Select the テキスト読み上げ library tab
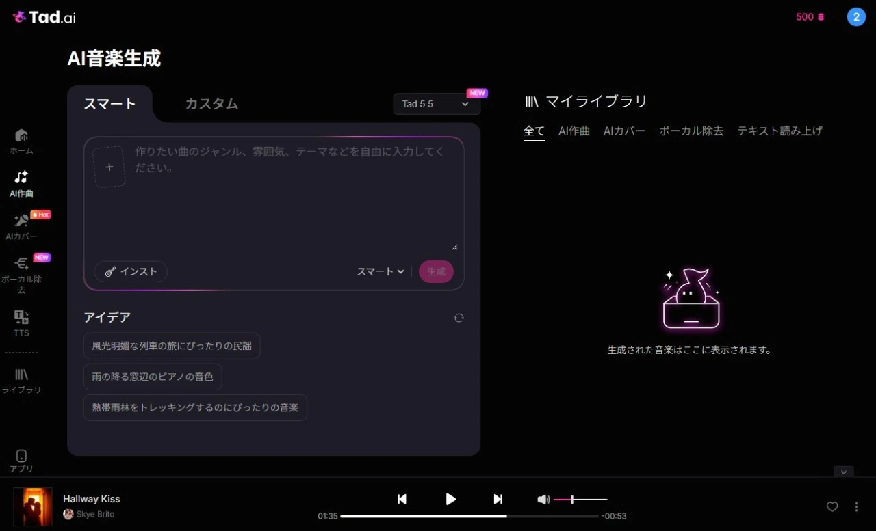 click(x=780, y=131)
